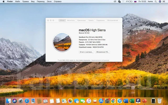Launch Microsoft Excel from the Dock
The height and width of the screenshot is (105, 168).
pyautogui.click(x=132, y=101)
